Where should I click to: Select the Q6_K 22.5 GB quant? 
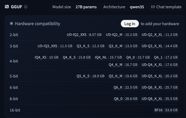[x=125, y=87]
